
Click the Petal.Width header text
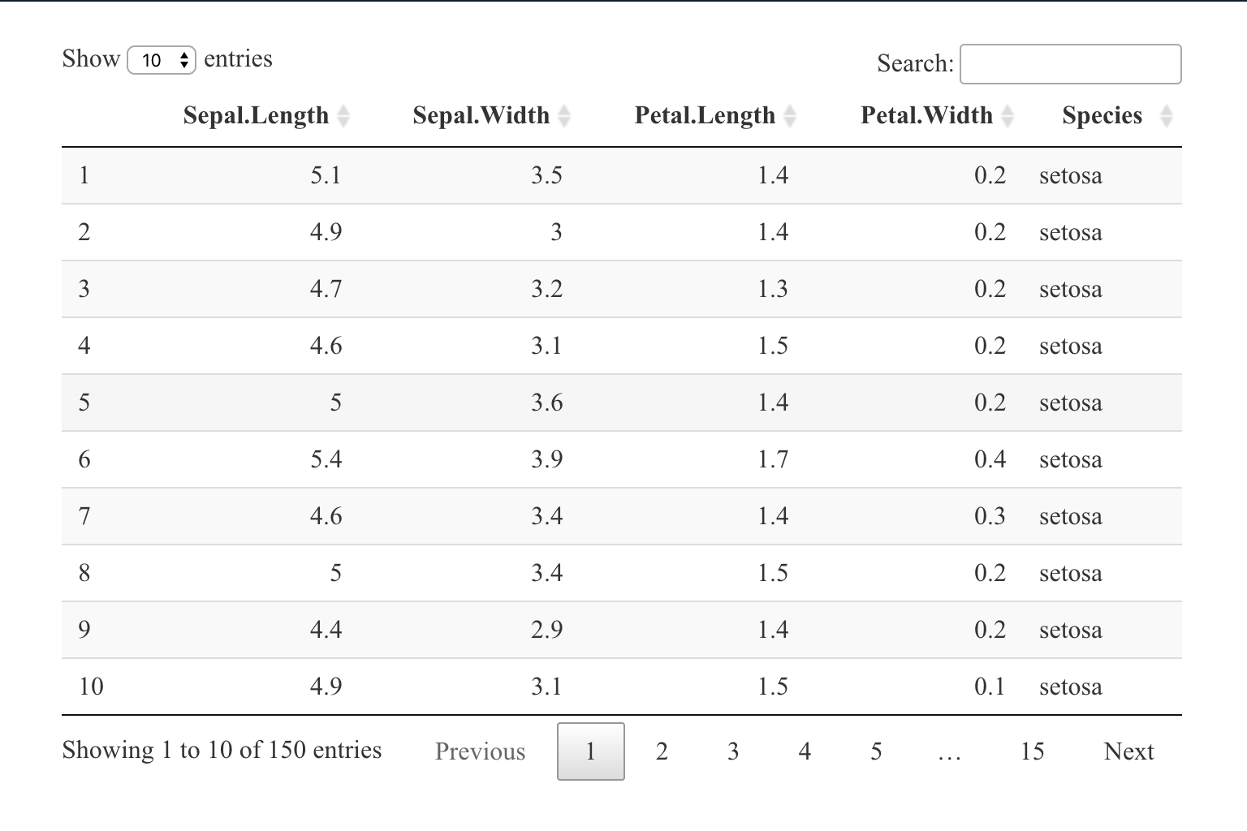926,115
